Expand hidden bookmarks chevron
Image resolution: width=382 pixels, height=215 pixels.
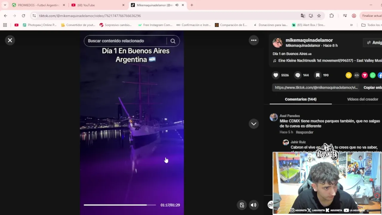(351, 25)
